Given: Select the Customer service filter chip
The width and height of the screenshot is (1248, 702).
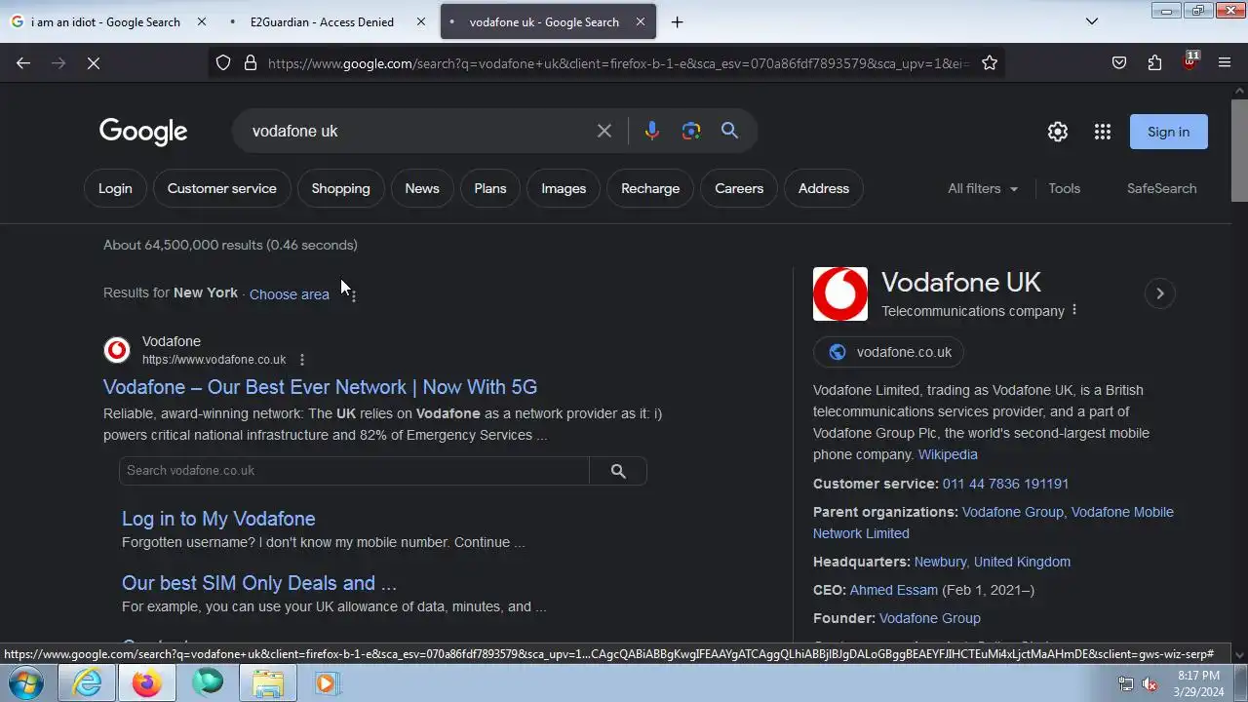Looking at the screenshot, I should [x=221, y=188].
